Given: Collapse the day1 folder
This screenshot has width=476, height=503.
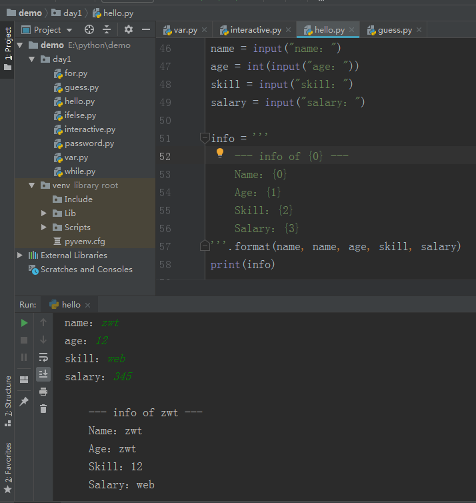Looking at the screenshot, I should [x=32, y=59].
